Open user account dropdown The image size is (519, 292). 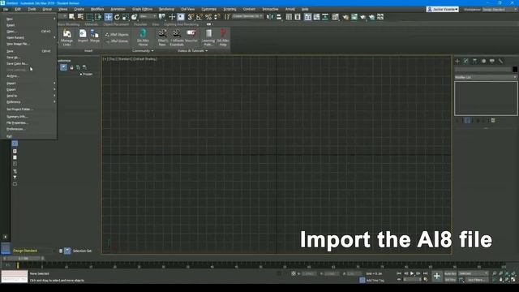pyautogui.click(x=443, y=9)
